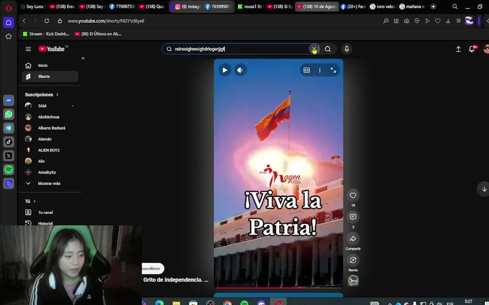
Task: Clear the YouTube search box text
Action: [314, 49]
